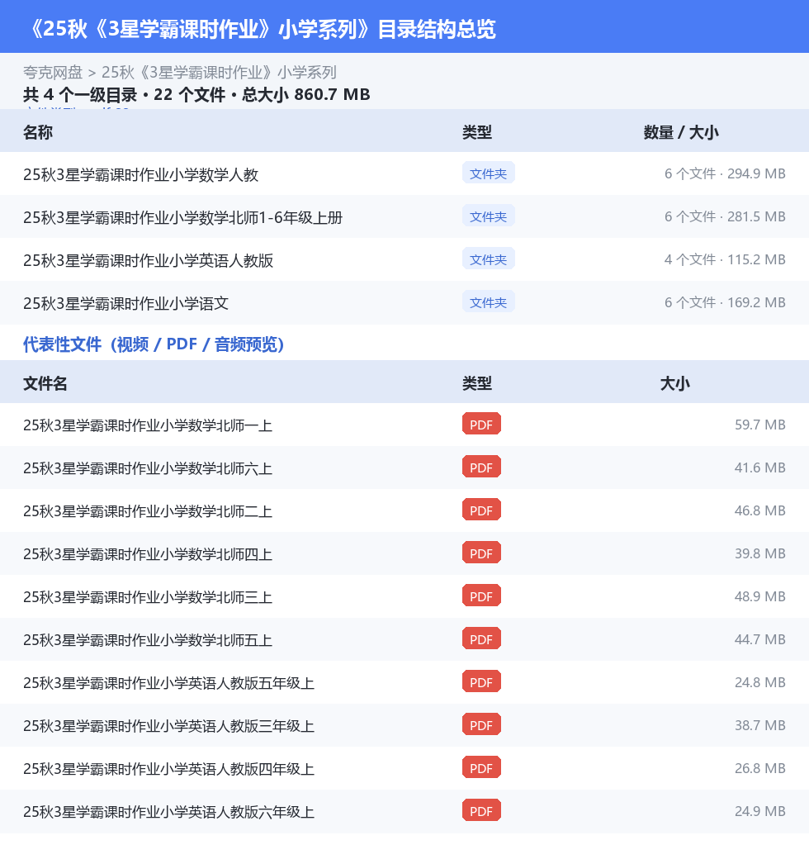
Task: Open folder 25秋3星学霸课时作业小学数学人教
Action: [140, 174]
